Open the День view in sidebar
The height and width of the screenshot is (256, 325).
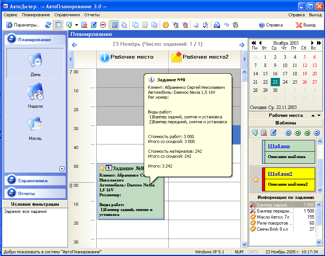tap(36, 64)
